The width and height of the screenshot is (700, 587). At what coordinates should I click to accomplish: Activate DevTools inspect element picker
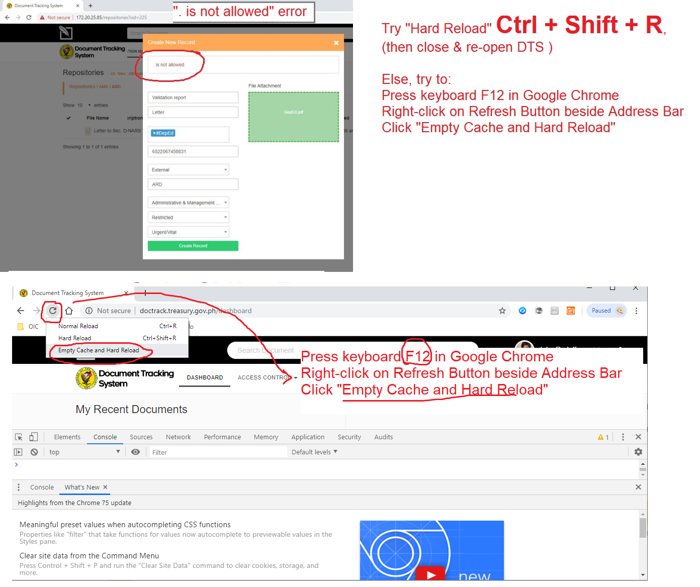pos(19,437)
